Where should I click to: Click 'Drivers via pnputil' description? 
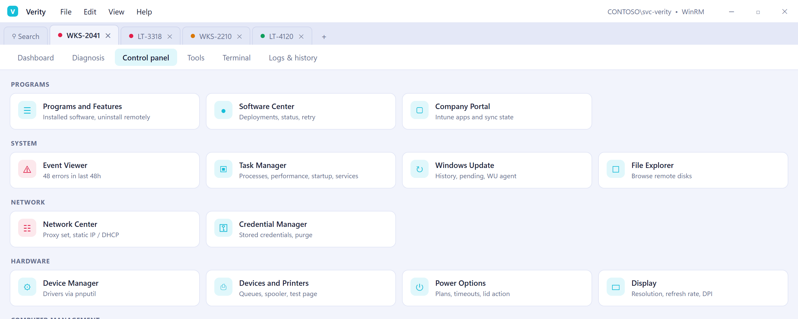tap(70, 294)
